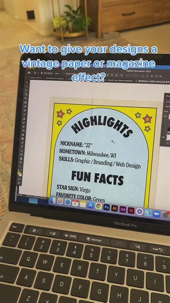Open InDesign from the Dock
The height and width of the screenshot is (303, 170).
point(131,211)
